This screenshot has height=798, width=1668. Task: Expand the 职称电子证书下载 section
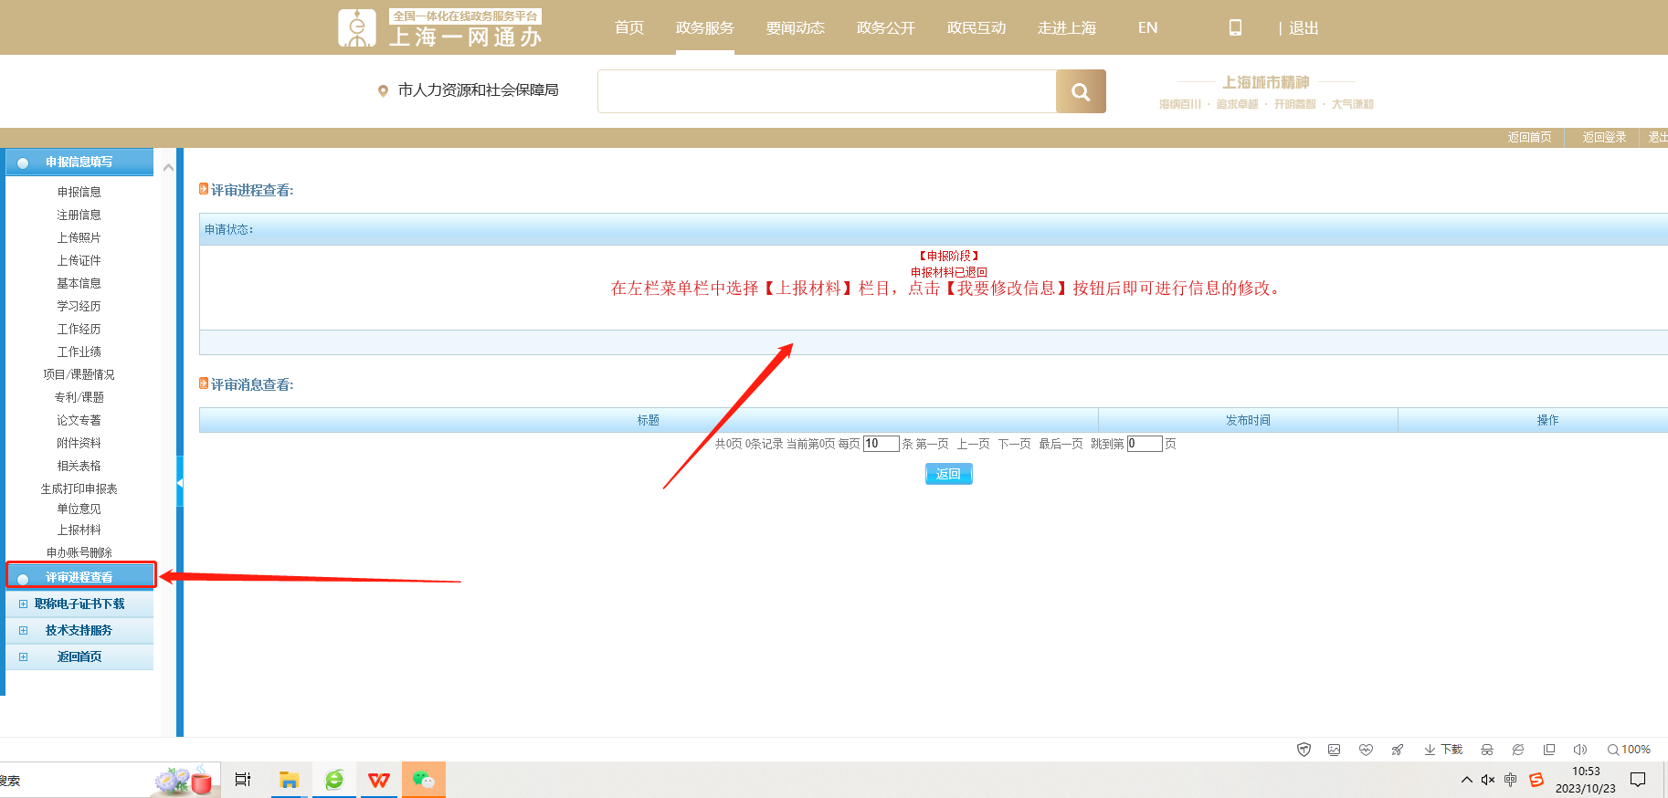[79, 604]
